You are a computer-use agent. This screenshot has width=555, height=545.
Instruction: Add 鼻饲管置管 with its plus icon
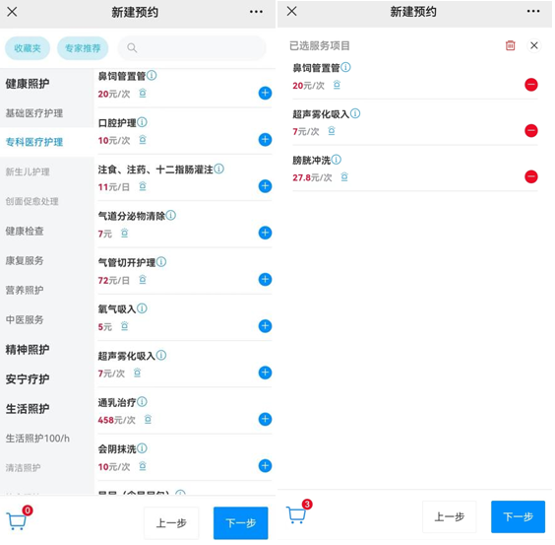coord(266,94)
